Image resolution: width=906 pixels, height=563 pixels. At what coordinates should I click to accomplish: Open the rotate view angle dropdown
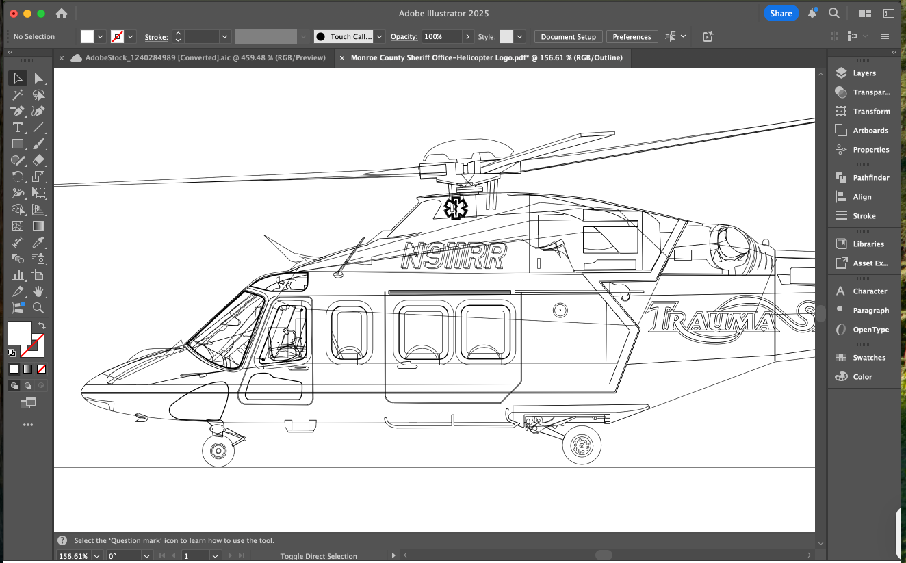coord(146,556)
